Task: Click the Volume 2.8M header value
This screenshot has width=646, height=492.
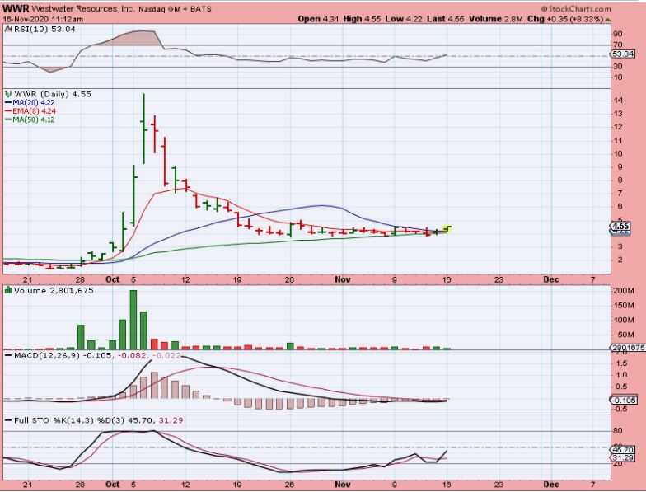Action: 496,19
